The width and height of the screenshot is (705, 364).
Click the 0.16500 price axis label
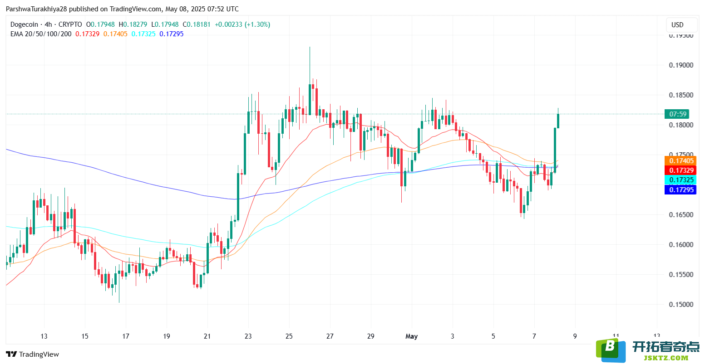[x=681, y=214]
